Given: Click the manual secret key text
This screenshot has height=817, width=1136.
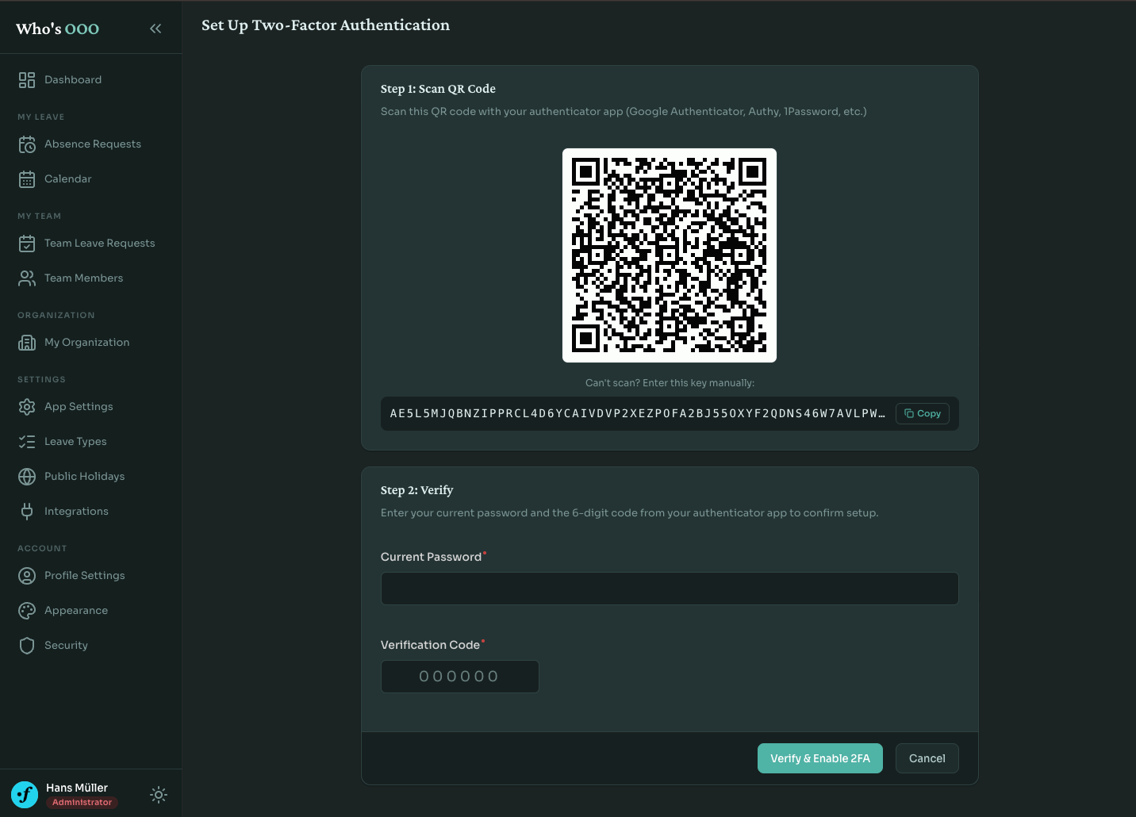Looking at the screenshot, I should point(638,413).
